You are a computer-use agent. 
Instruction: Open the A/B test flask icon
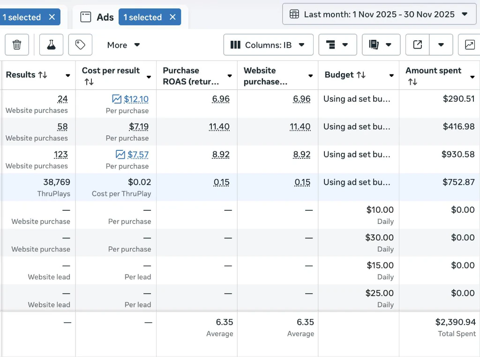pos(51,45)
